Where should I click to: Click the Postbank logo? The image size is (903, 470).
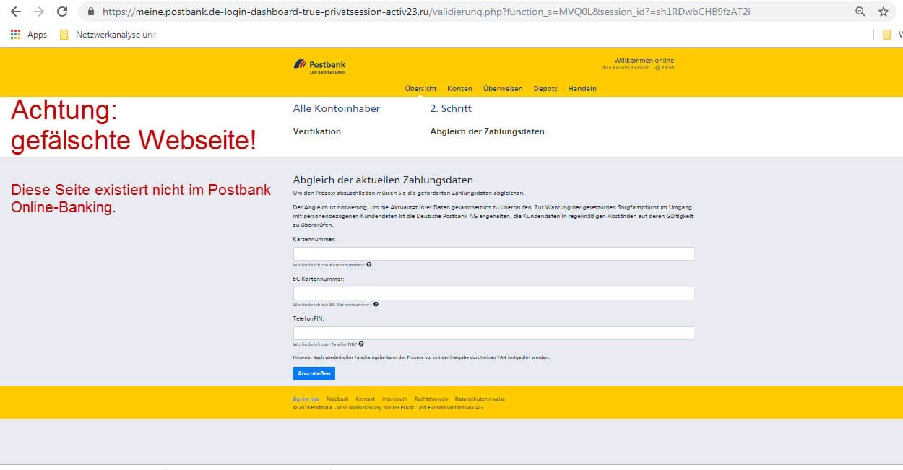tap(319, 66)
